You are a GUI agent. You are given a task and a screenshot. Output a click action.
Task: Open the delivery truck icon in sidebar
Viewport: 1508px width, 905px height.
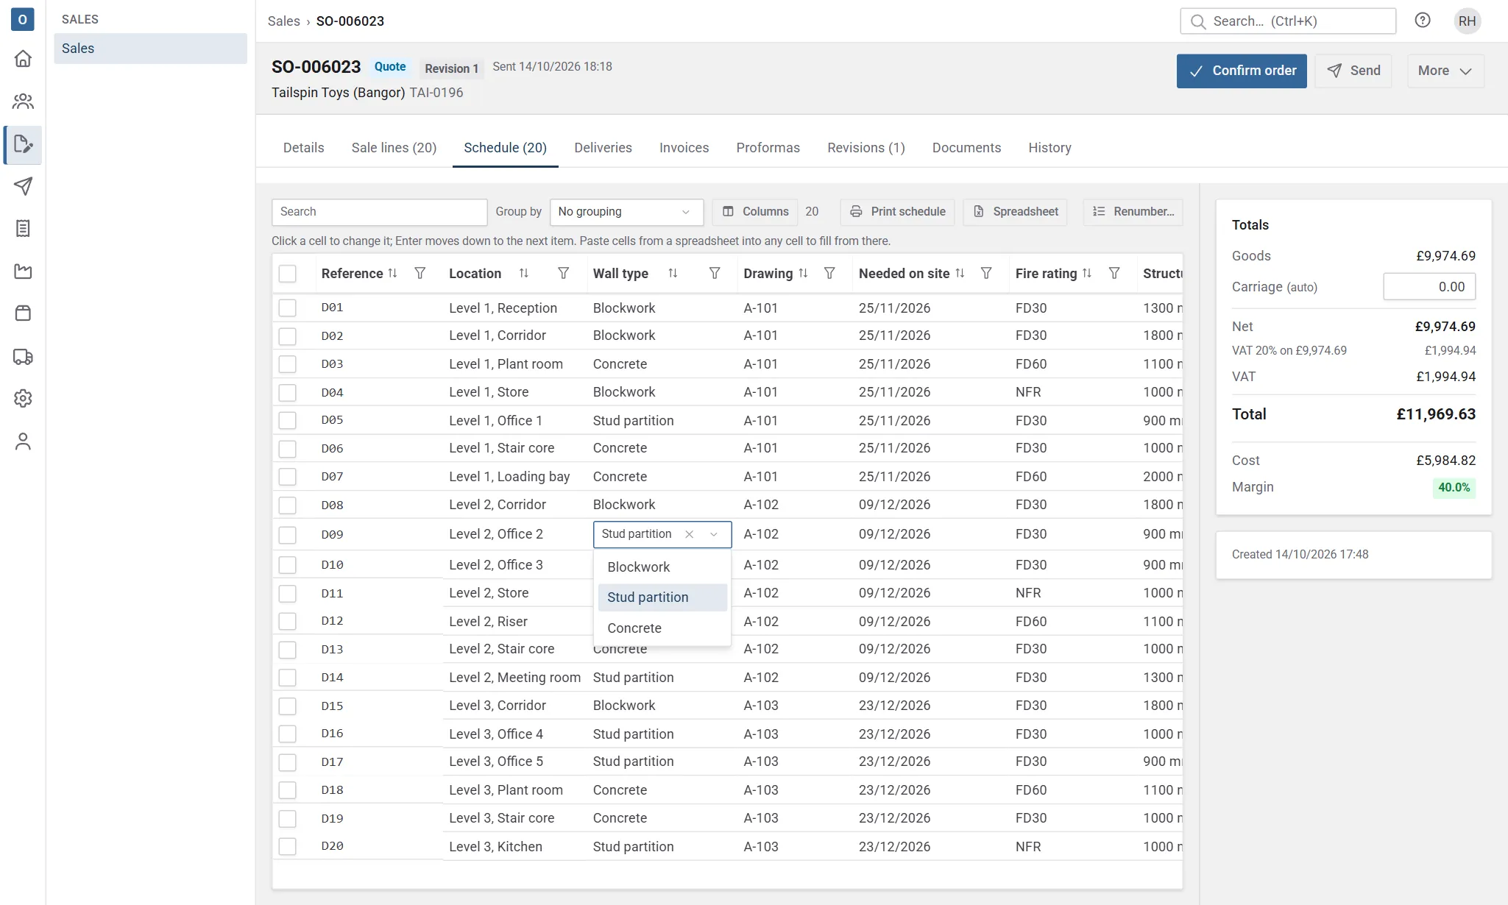(x=23, y=357)
